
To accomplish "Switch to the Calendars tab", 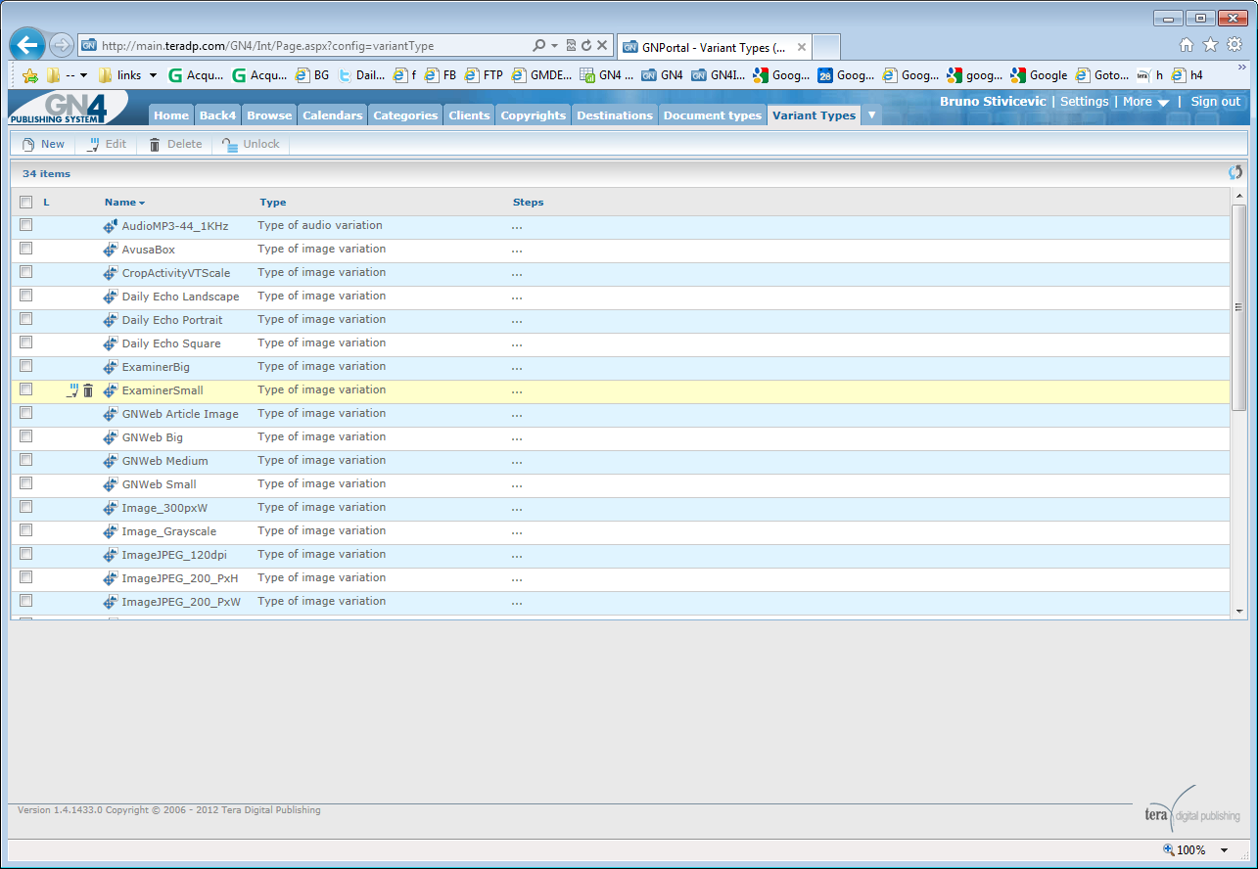I will [333, 114].
